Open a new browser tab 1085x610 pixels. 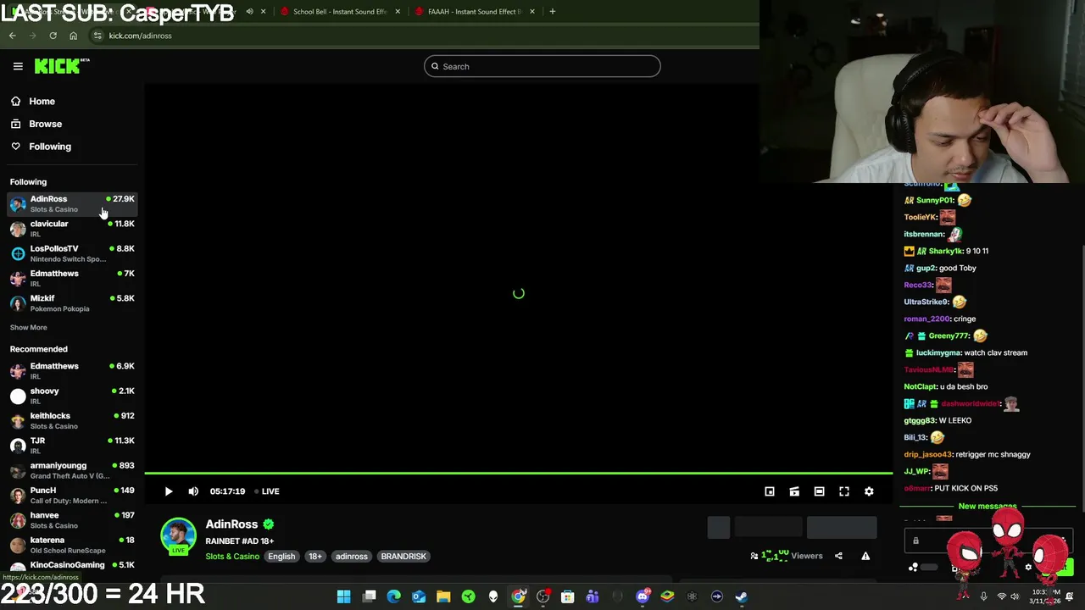(x=553, y=11)
